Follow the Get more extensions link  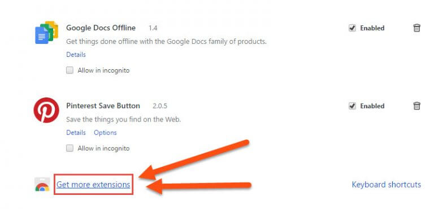pos(93,184)
